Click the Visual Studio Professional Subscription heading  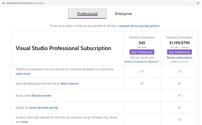pyautogui.click(x=63, y=48)
